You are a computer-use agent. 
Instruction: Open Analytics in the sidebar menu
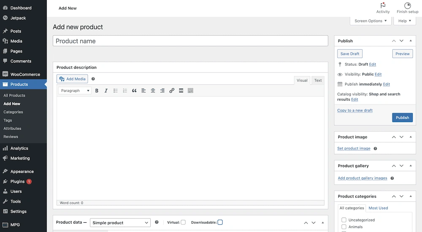pos(19,148)
